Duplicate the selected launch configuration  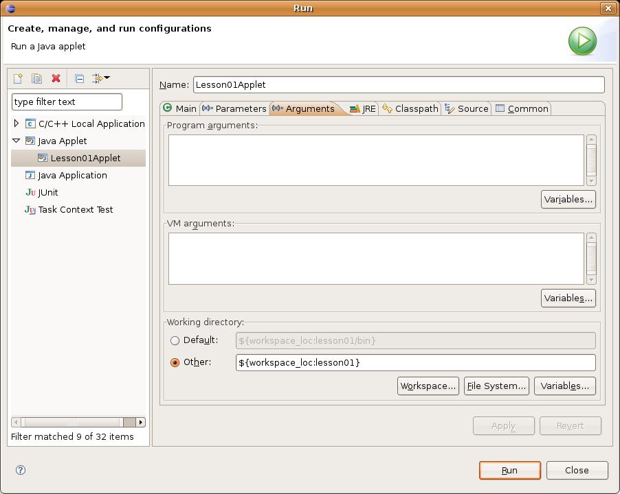[36, 78]
